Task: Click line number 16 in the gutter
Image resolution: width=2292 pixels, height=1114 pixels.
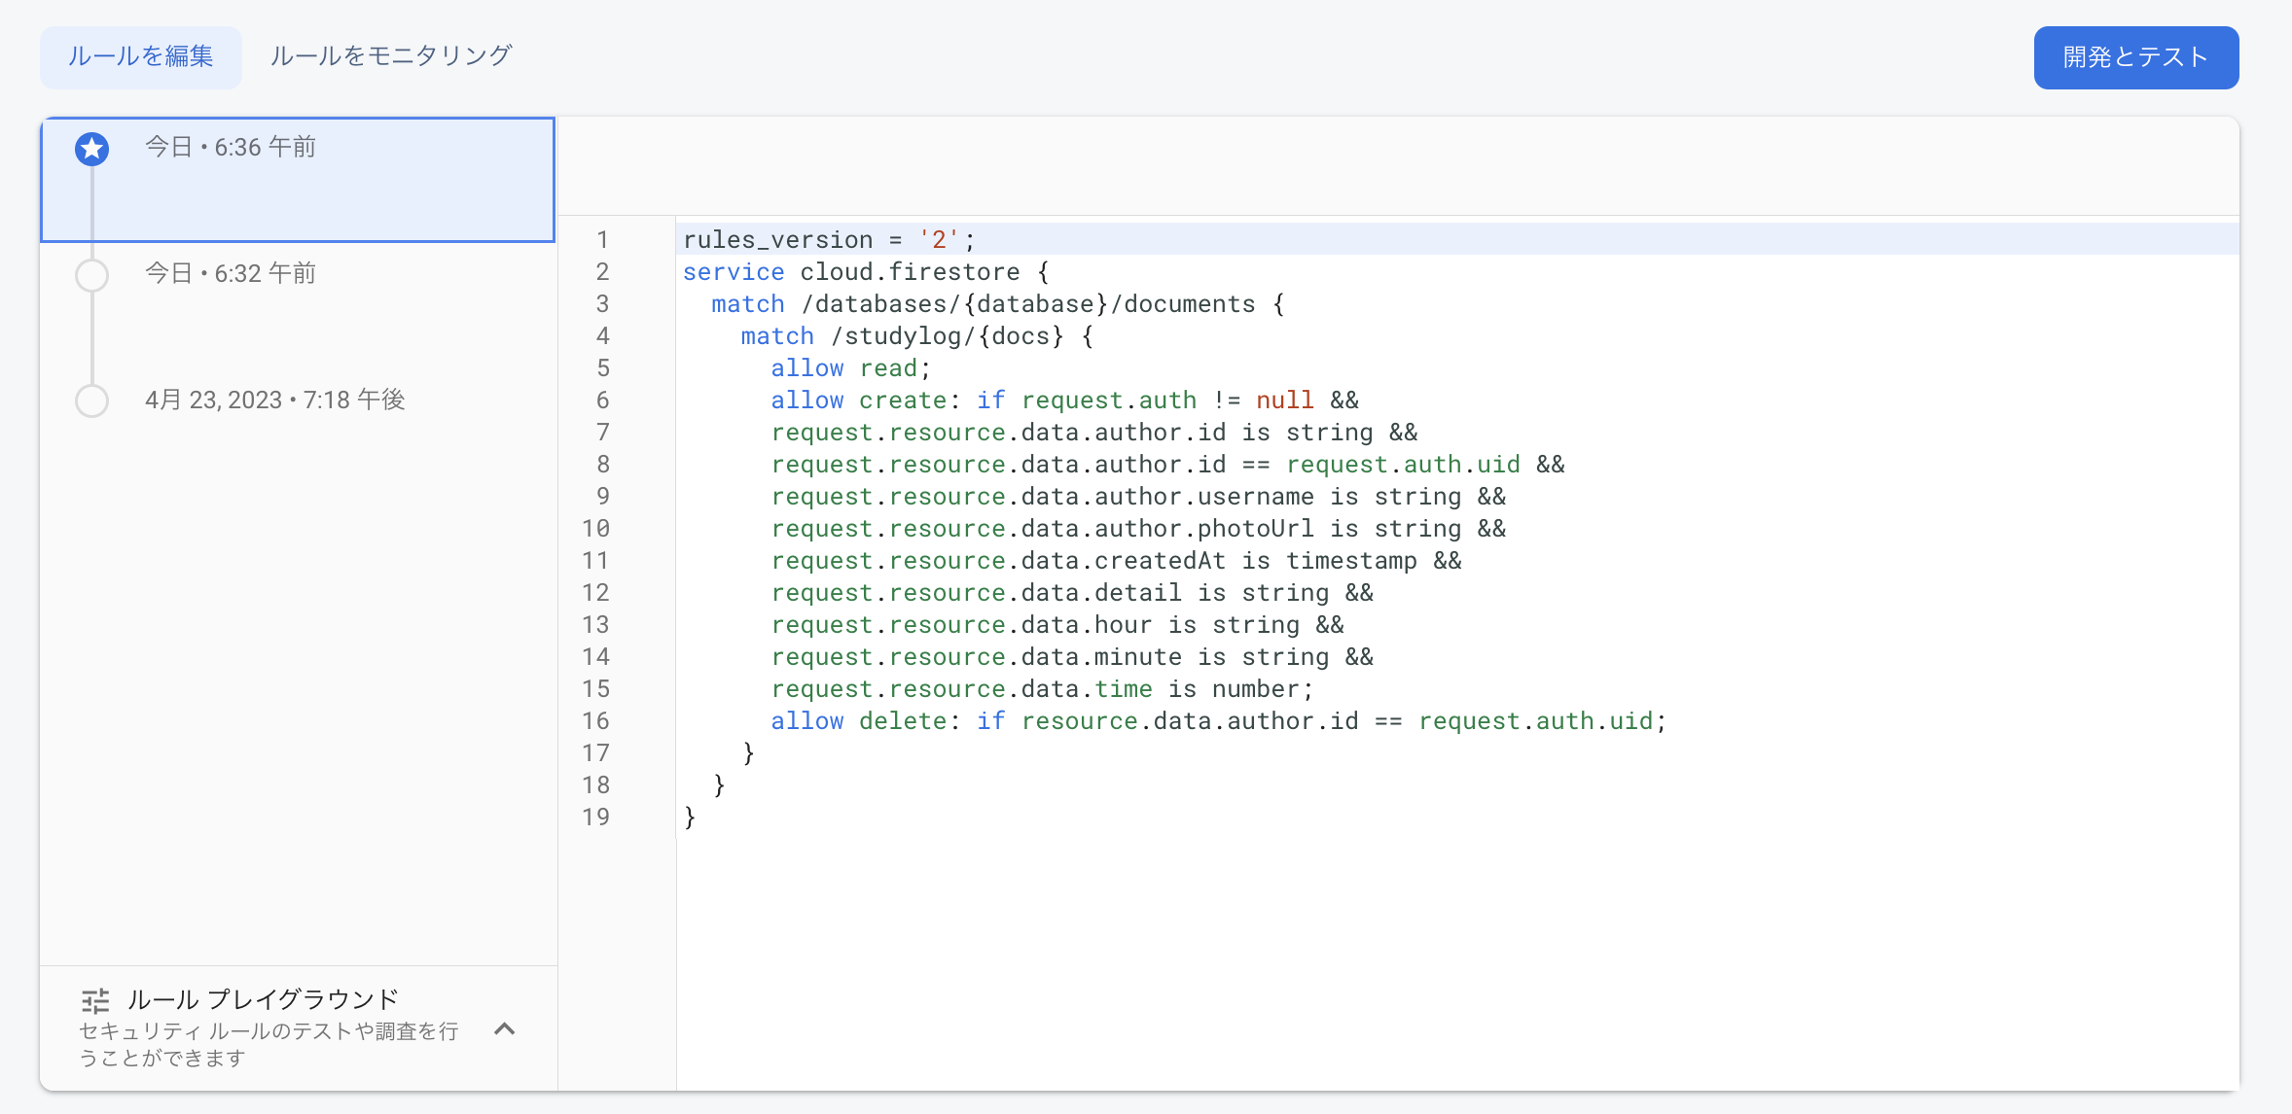Action: [595, 721]
